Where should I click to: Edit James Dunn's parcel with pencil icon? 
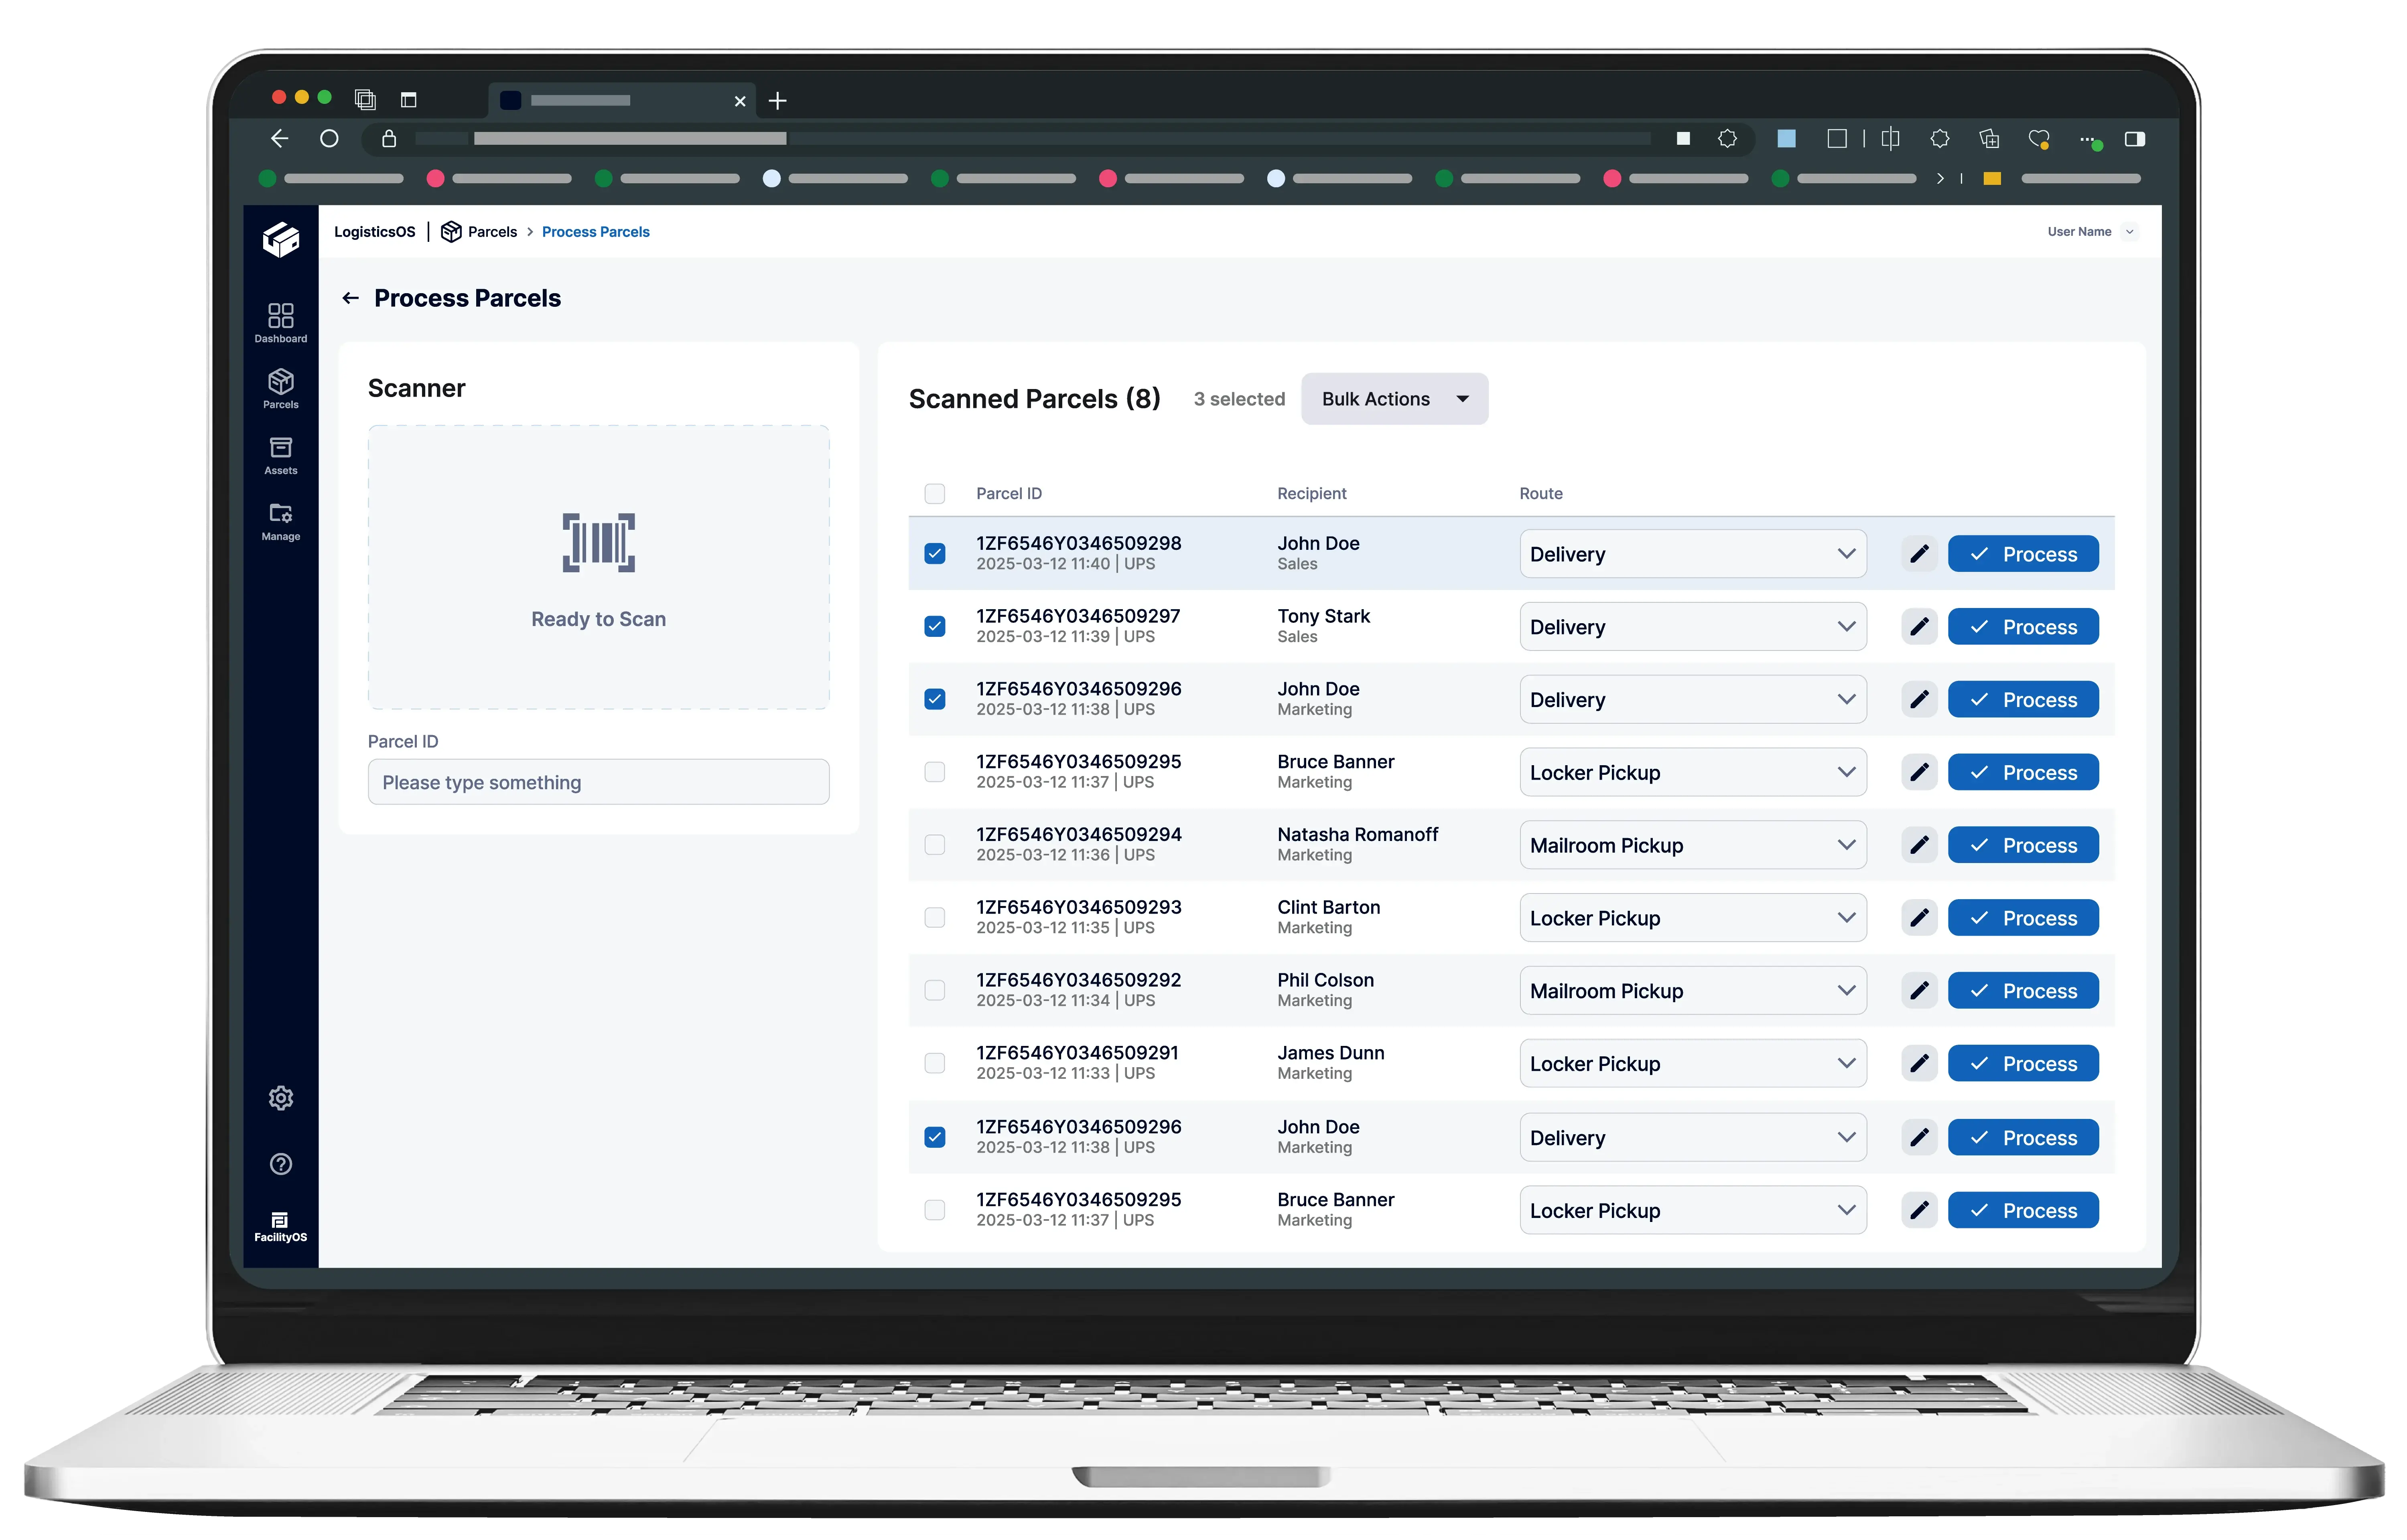pyautogui.click(x=1919, y=1064)
